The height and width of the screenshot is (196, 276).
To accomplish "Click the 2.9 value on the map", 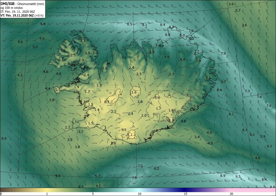I will pyautogui.click(x=81, y=60).
